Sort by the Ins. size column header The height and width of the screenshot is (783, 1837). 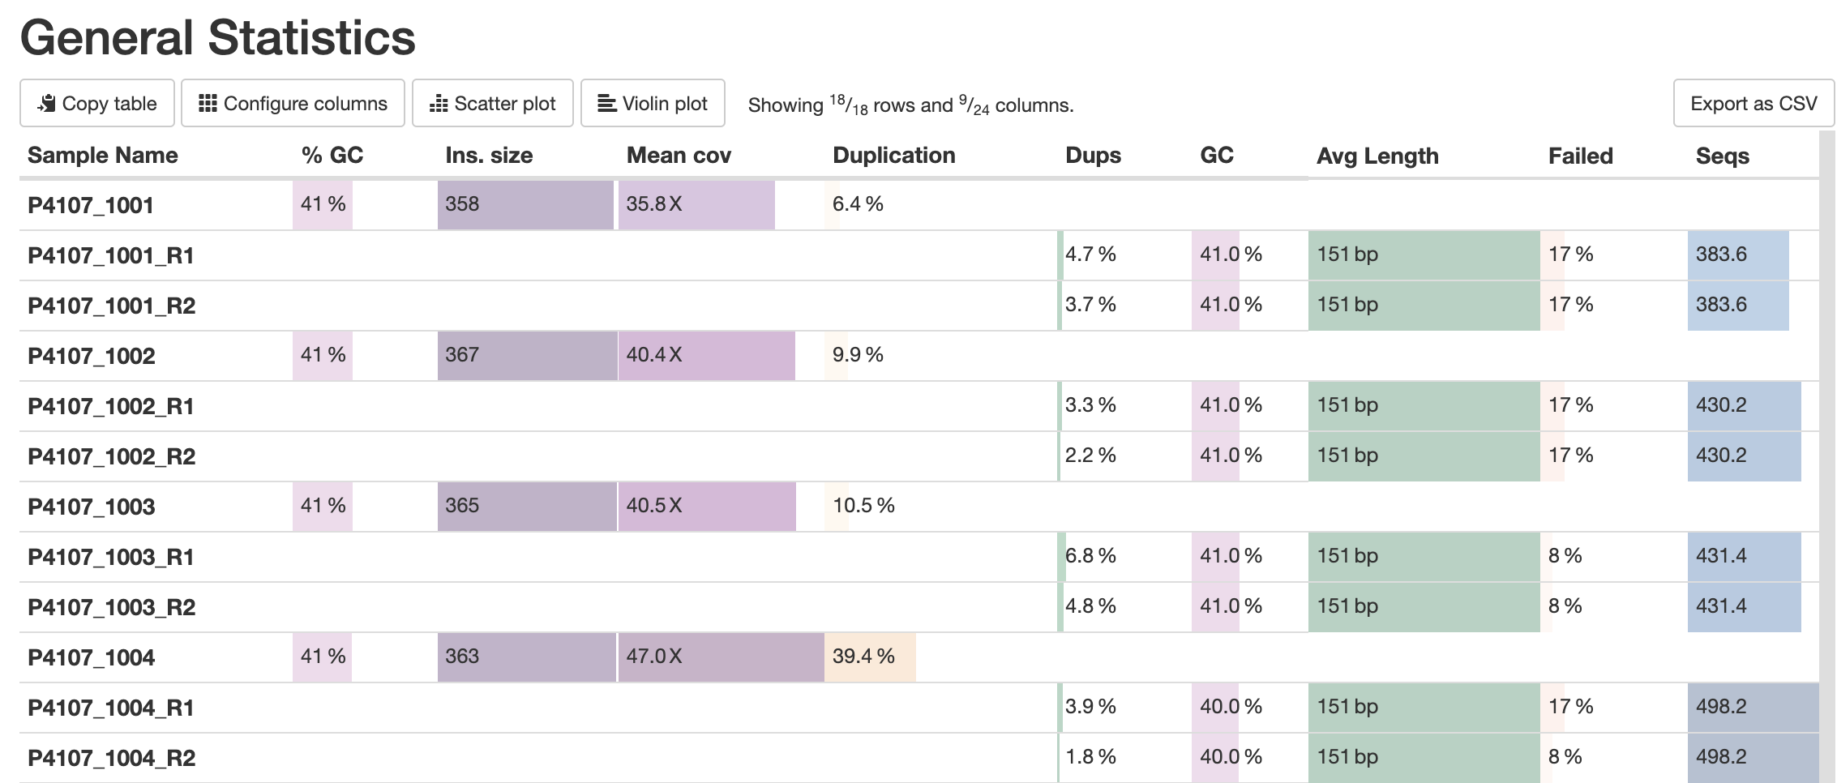[x=488, y=155]
